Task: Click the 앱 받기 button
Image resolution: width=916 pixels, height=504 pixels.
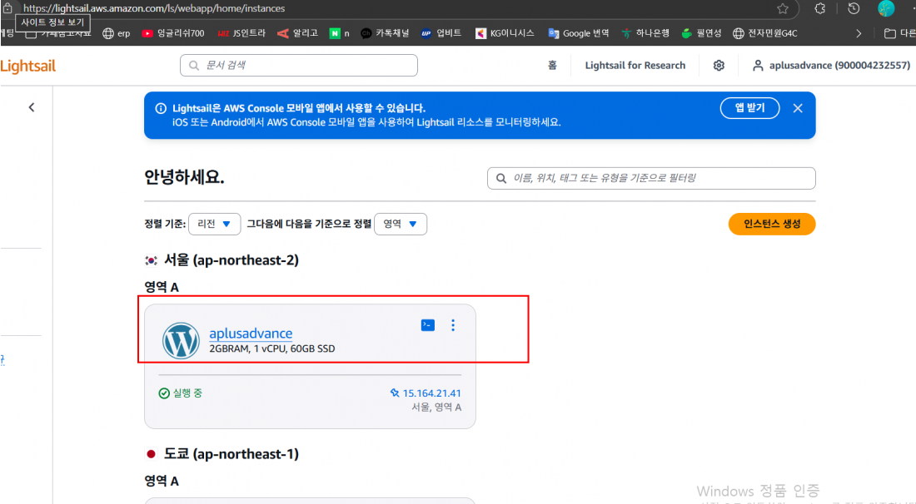Action: point(749,108)
